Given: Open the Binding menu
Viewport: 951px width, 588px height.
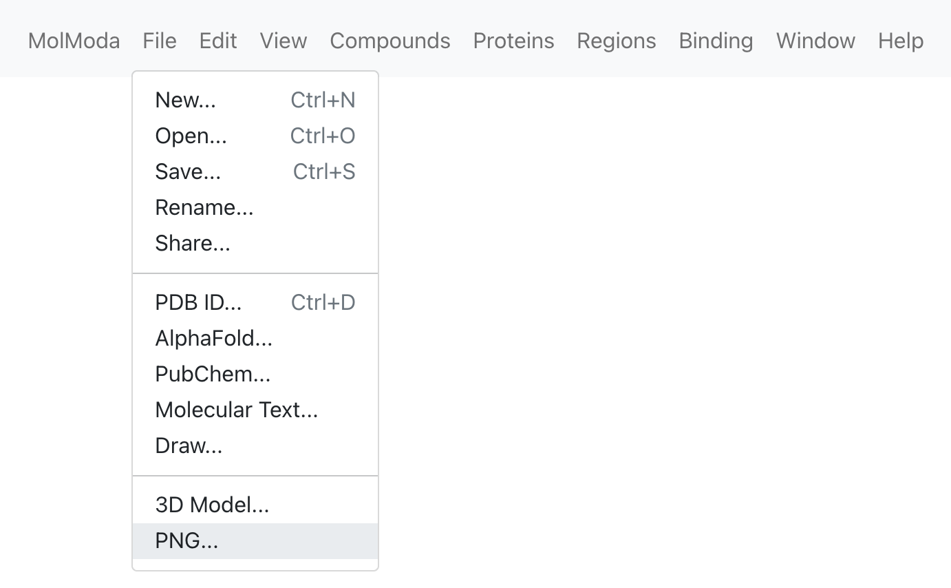Looking at the screenshot, I should click(x=716, y=41).
